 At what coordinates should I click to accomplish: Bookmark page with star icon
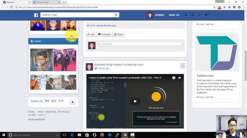click(x=214, y=7)
